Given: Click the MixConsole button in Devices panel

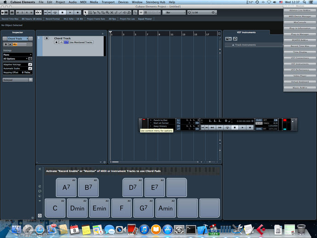Looking at the screenshot, I should coord(300,23).
